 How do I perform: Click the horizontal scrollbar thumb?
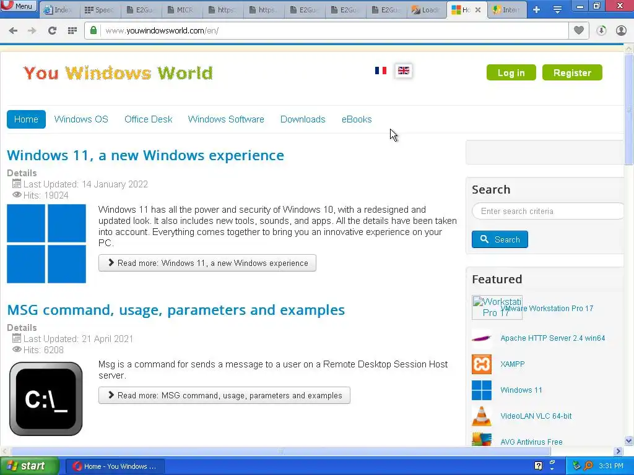pyautogui.click(x=280, y=451)
